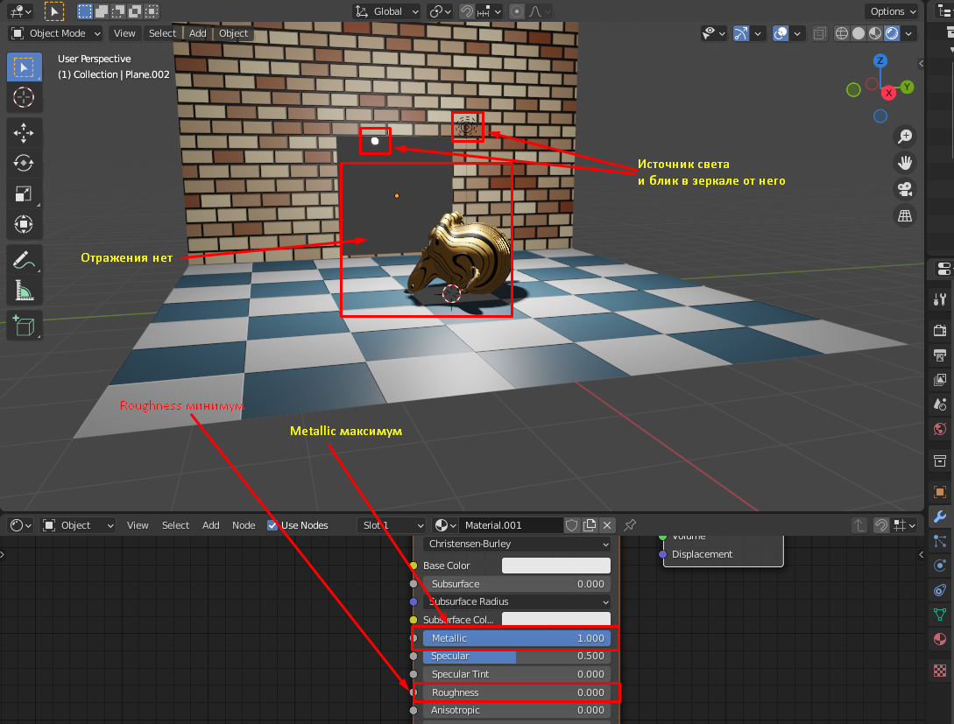Open the Christensen-Burley subsurface method dropdown
Screen dimensions: 954x724
tap(517, 544)
